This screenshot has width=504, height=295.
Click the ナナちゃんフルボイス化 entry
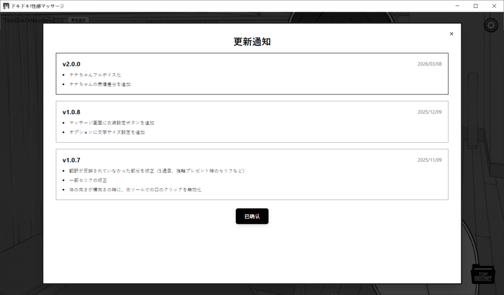[95, 75]
